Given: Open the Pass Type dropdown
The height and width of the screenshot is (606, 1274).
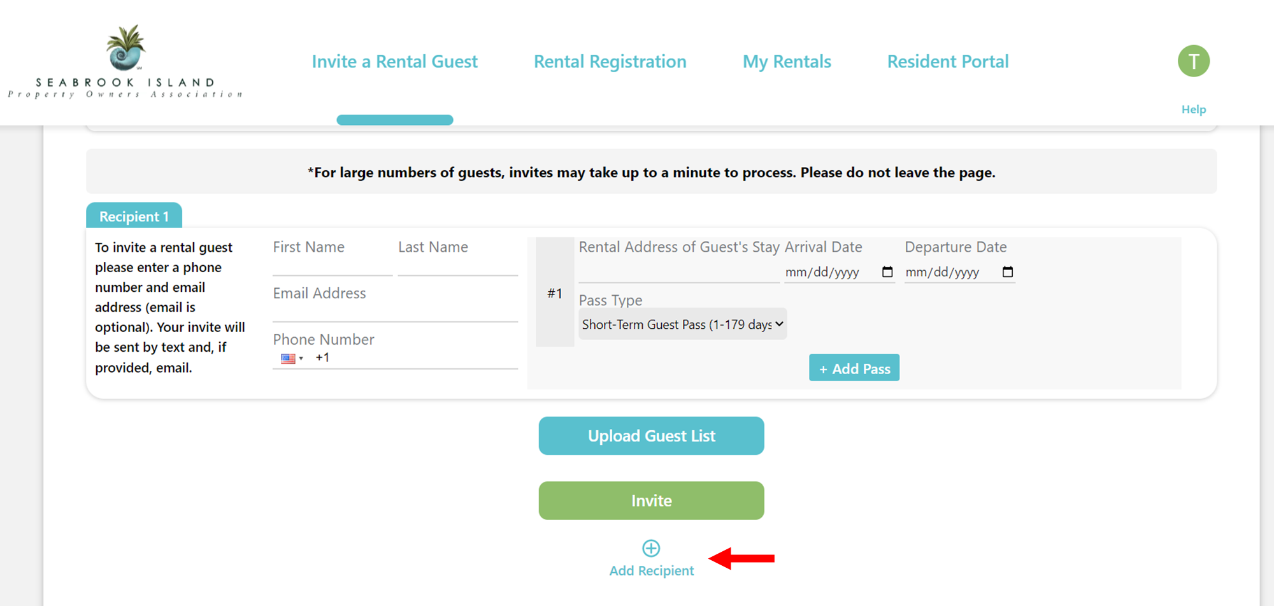Looking at the screenshot, I should coord(683,324).
